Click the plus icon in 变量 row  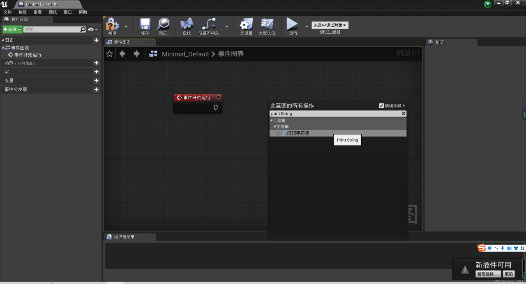[96, 81]
